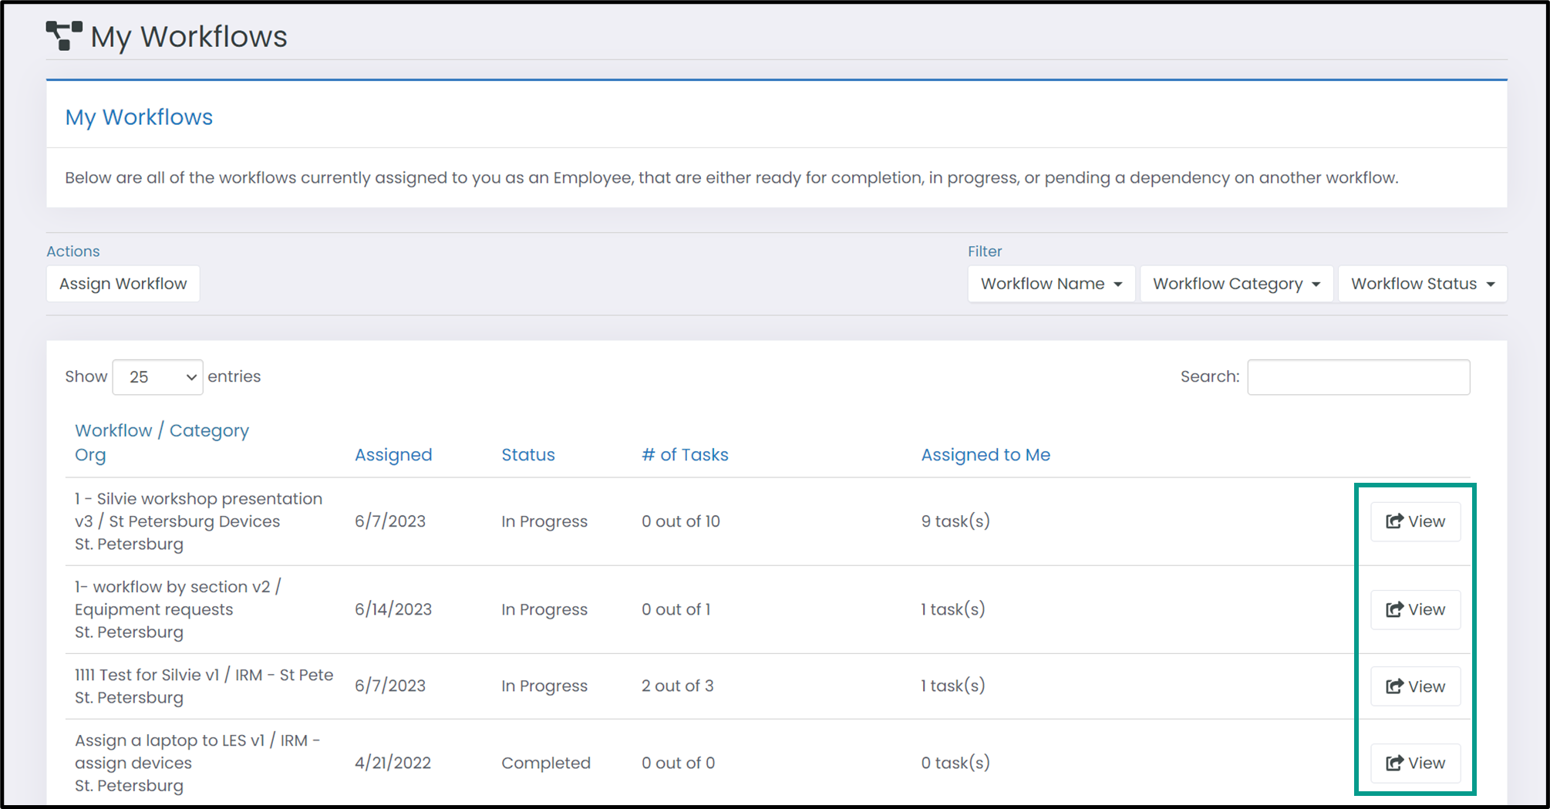Open the Show entries count dropdown
The image size is (1550, 809).
158,377
